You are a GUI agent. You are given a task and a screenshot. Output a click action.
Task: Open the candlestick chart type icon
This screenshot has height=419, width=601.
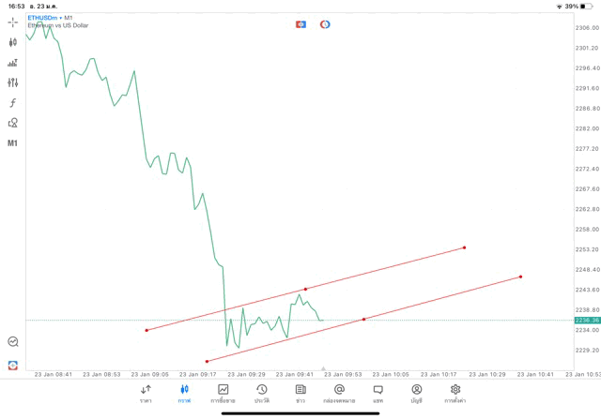(x=13, y=42)
